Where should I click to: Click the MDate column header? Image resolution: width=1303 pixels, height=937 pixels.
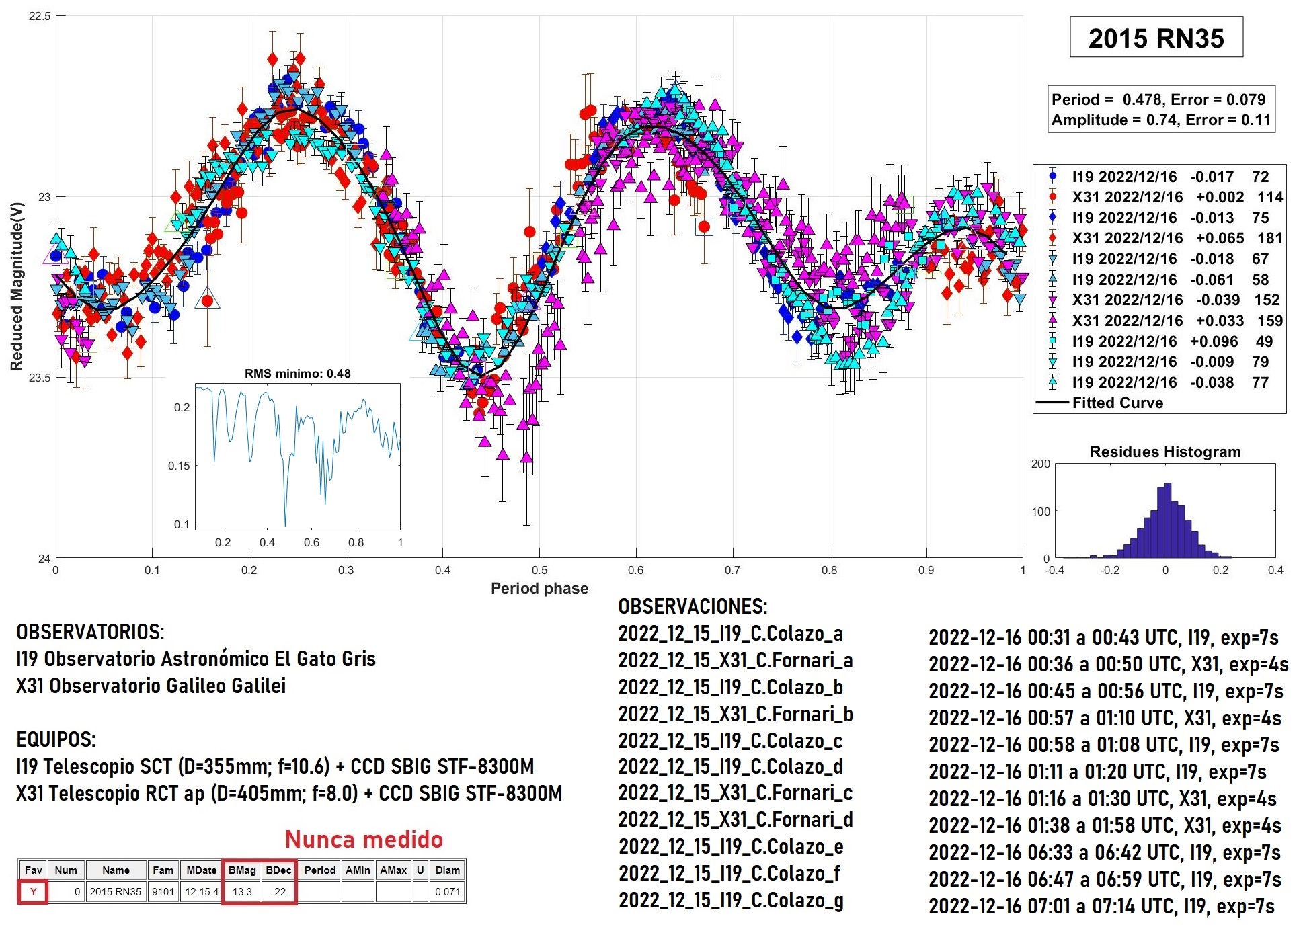201,870
